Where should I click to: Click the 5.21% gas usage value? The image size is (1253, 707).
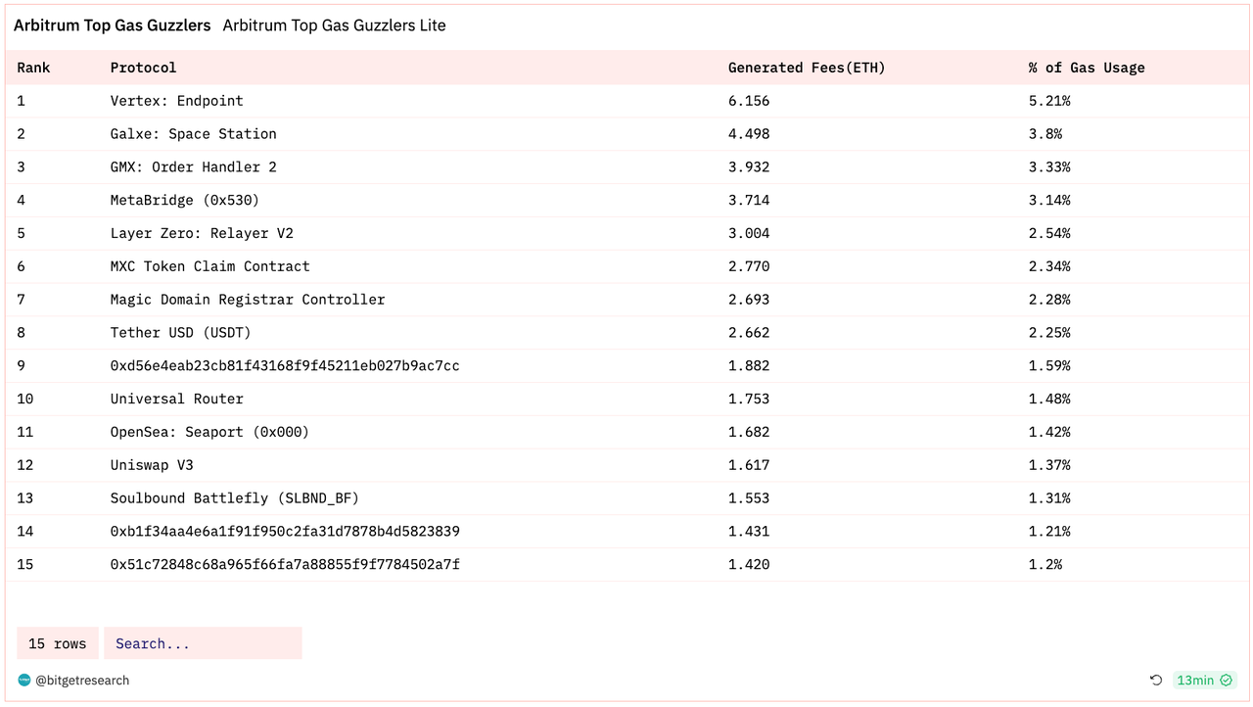(x=1049, y=101)
